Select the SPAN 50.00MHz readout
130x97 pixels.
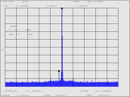(x=96, y=91)
